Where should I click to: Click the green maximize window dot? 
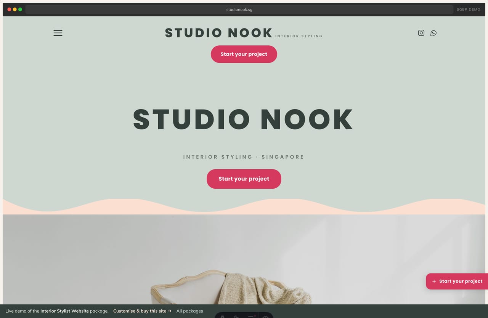20,10
